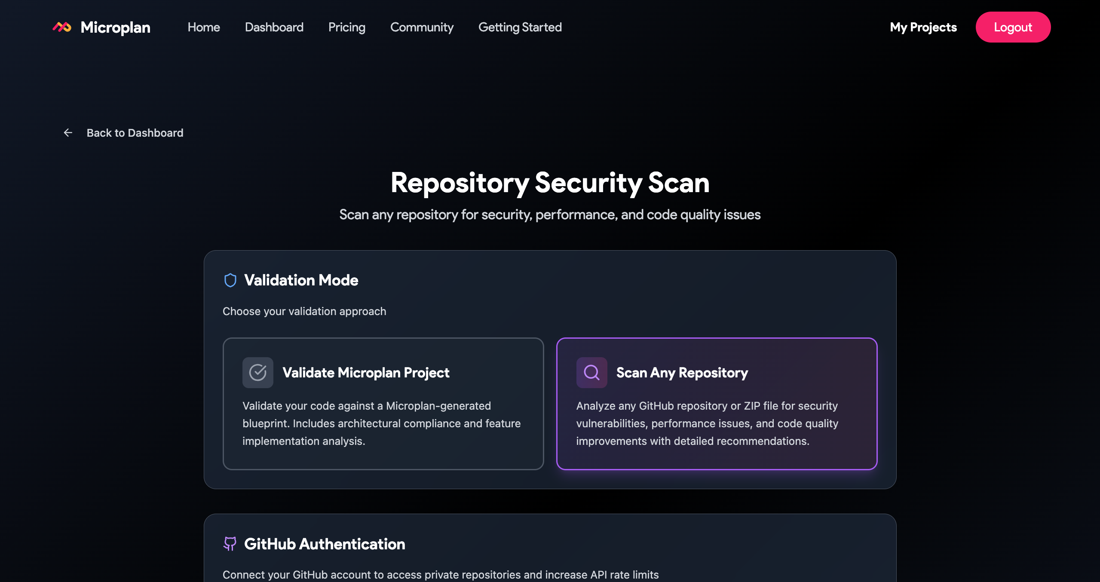Visit the Community section
The height and width of the screenshot is (582, 1100).
click(x=422, y=27)
